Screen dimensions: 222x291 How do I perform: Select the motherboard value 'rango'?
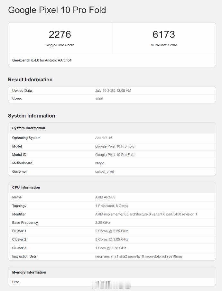click(100, 163)
